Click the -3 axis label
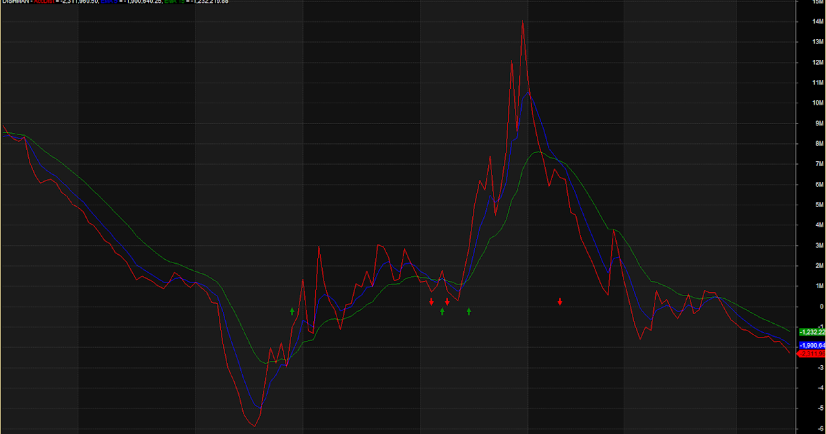 tap(820, 367)
